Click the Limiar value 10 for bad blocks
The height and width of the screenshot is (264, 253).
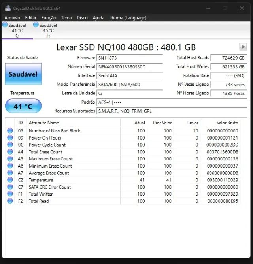pyautogui.click(x=196, y=131)
